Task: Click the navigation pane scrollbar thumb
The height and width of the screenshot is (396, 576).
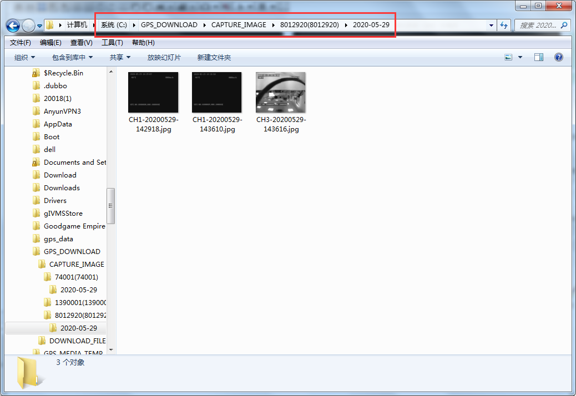Action: click(x=111, y=206)
